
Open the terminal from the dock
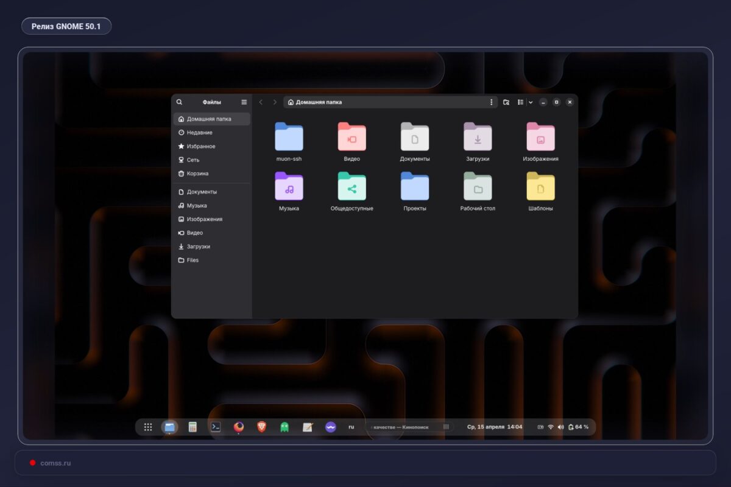click(x=215, y=427)
